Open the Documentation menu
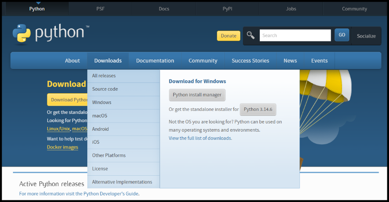The height and width of the screenshot is (202, 389). tap(155, 61)
